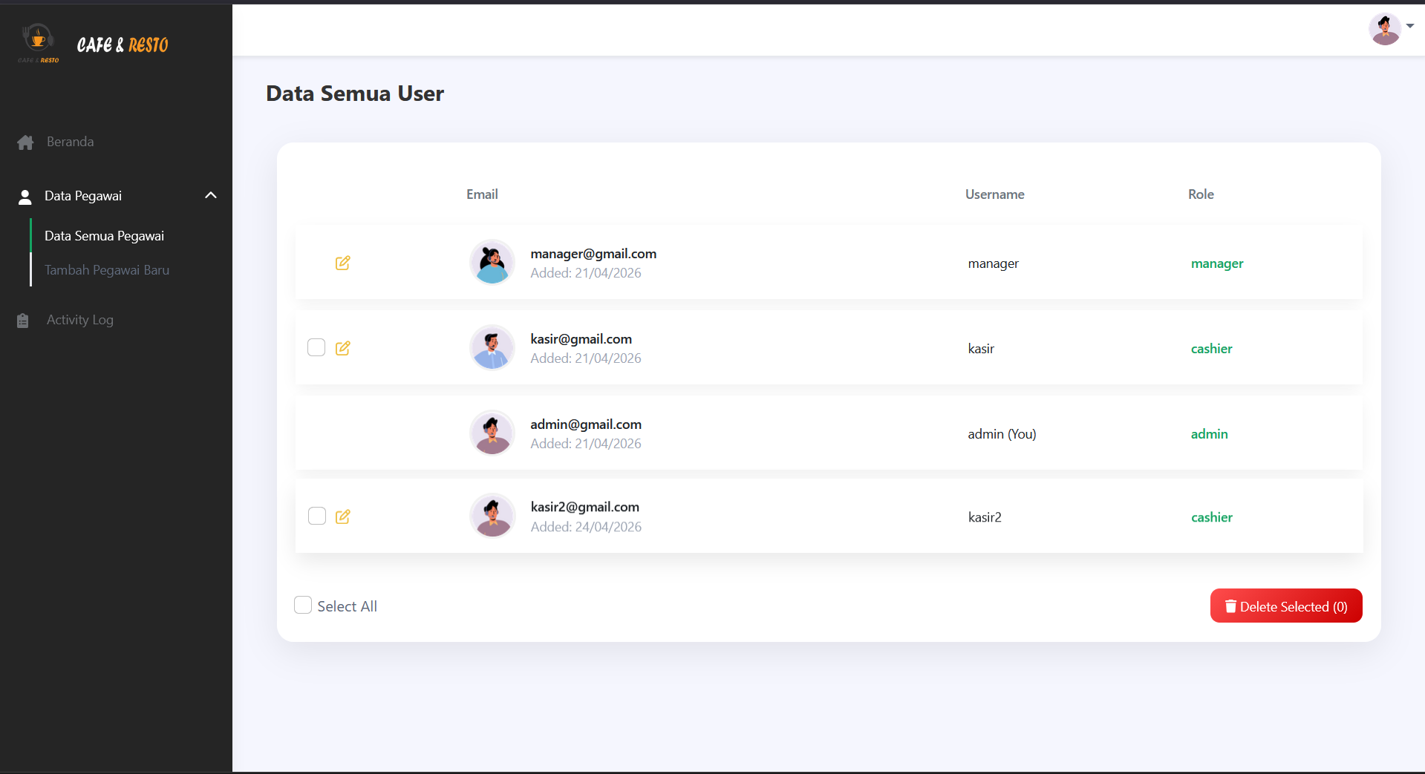Viewport: 1425px width, 774px height.
Task: Click the Data Pegawai menu label
Action: [83, 196]
